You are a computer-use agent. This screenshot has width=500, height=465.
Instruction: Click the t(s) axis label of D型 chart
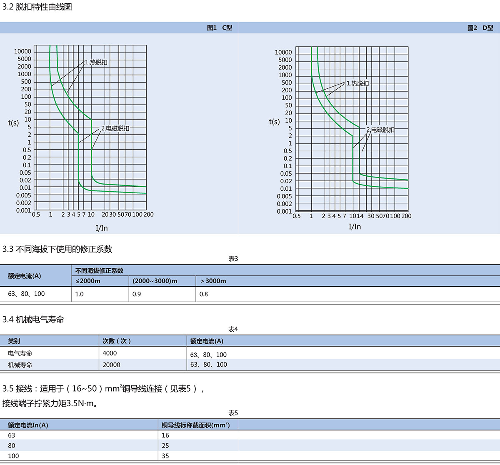pyautogui.click(x=274, y=122)
